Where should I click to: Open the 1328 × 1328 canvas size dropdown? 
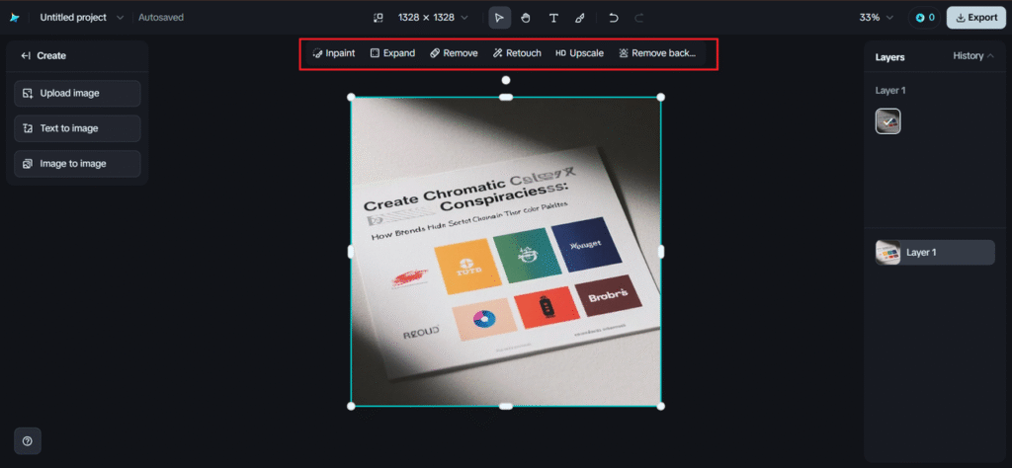pos(433,18)
